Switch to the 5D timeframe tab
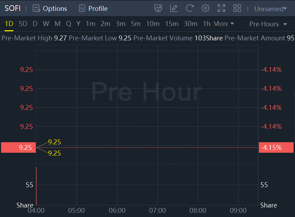The width and height of the screenshot is (295, 217). coord(23,24)
